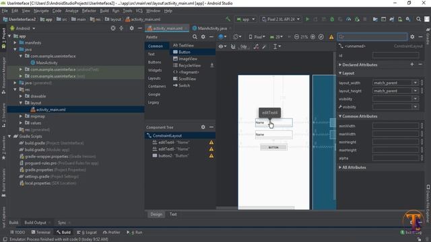Zoom in the design canvas

pyautogui.click(x=312, y=37)
